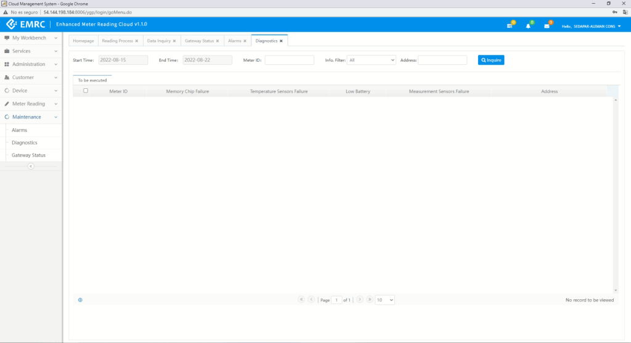The height and width of the screenshot is (343, 631).
Task: Go to previous page arrow
Action: click(x=311, y=299)
